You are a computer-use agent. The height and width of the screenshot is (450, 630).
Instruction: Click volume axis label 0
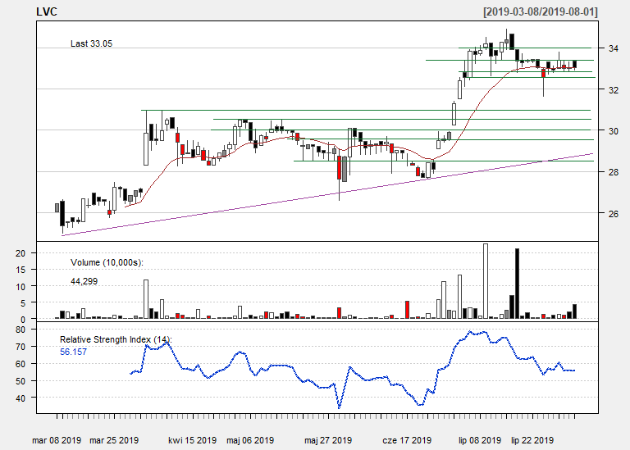click(23, 320)
